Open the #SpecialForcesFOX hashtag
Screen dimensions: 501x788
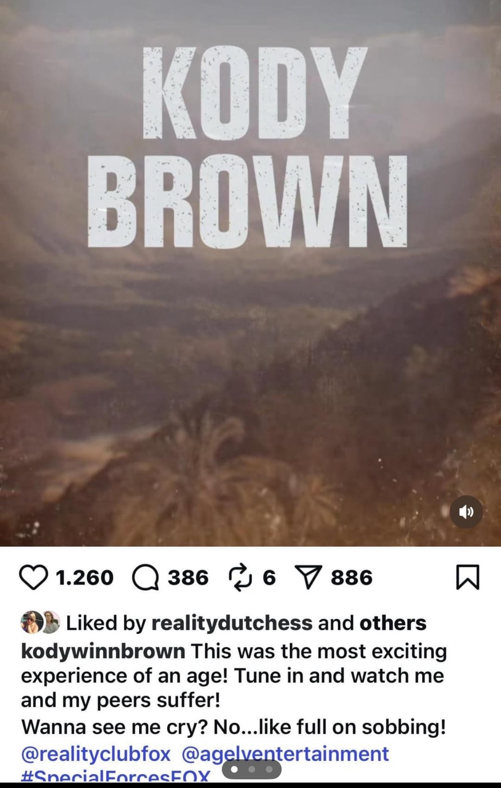[x=116, y=775]
